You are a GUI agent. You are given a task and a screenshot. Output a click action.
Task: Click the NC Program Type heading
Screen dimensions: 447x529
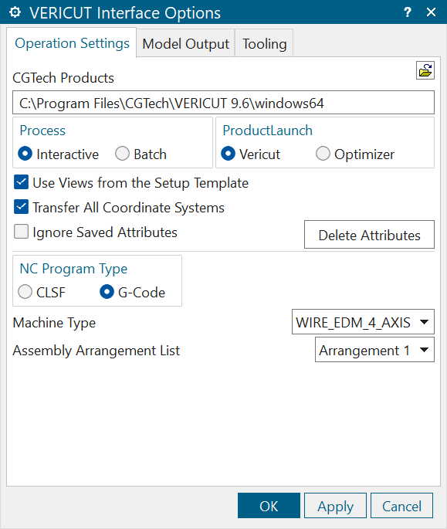coord(73,269)
